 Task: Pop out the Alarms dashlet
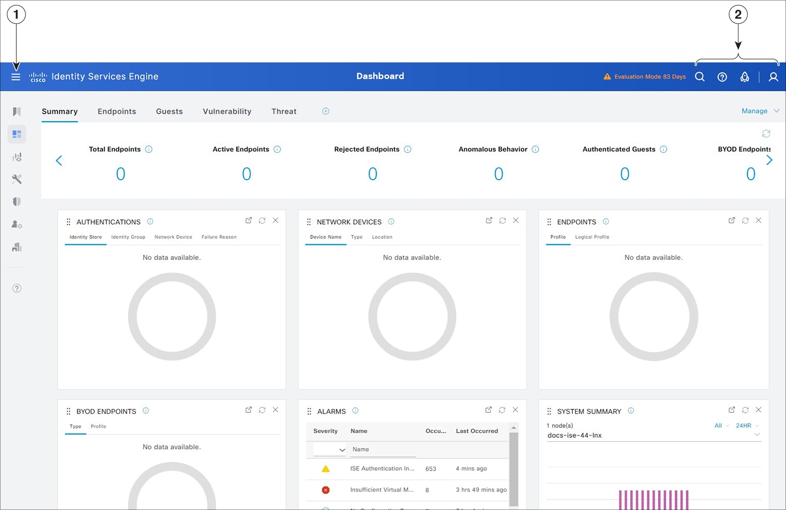[x=488, y=410]
